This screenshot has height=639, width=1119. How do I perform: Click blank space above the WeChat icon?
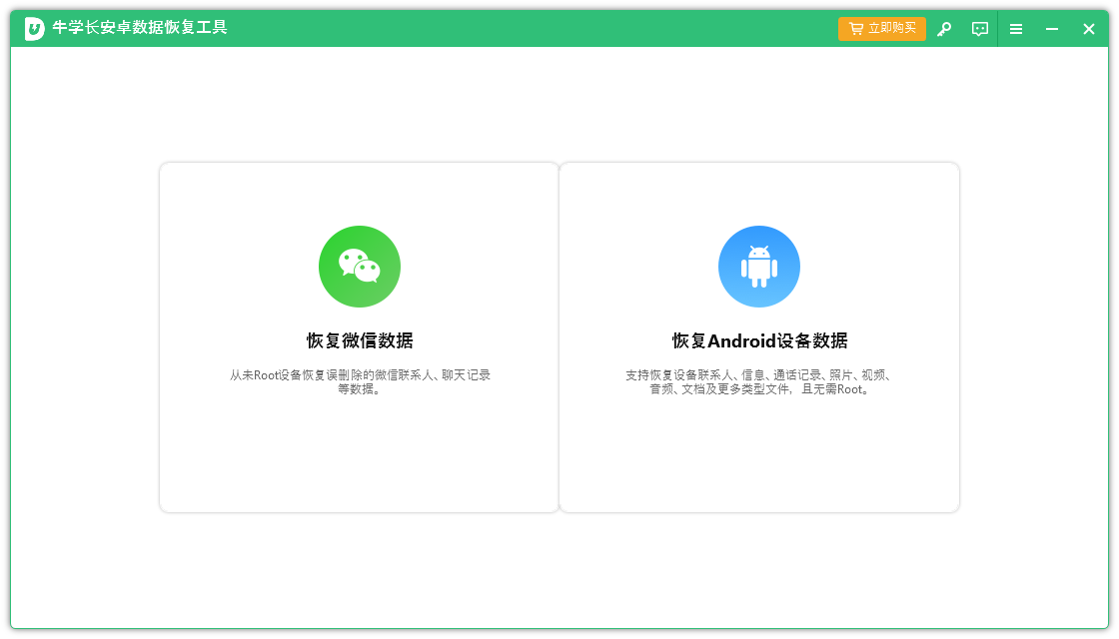[x=360, y=195]
